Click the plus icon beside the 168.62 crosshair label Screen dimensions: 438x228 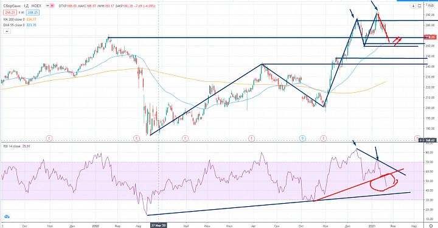tap(421, 140)
